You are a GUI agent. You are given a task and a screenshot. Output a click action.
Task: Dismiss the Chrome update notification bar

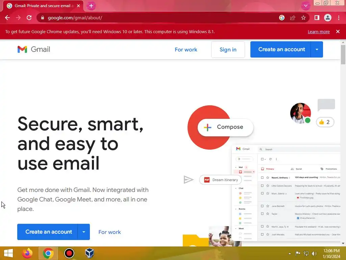pyautogui.click(x=338, y=31)
